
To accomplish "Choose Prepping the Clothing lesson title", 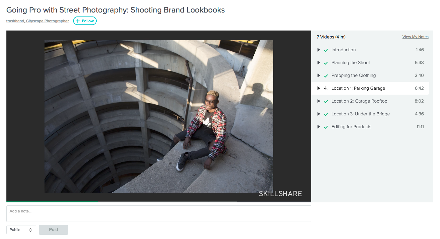I will pyautogui.click(x=353, y=75).
